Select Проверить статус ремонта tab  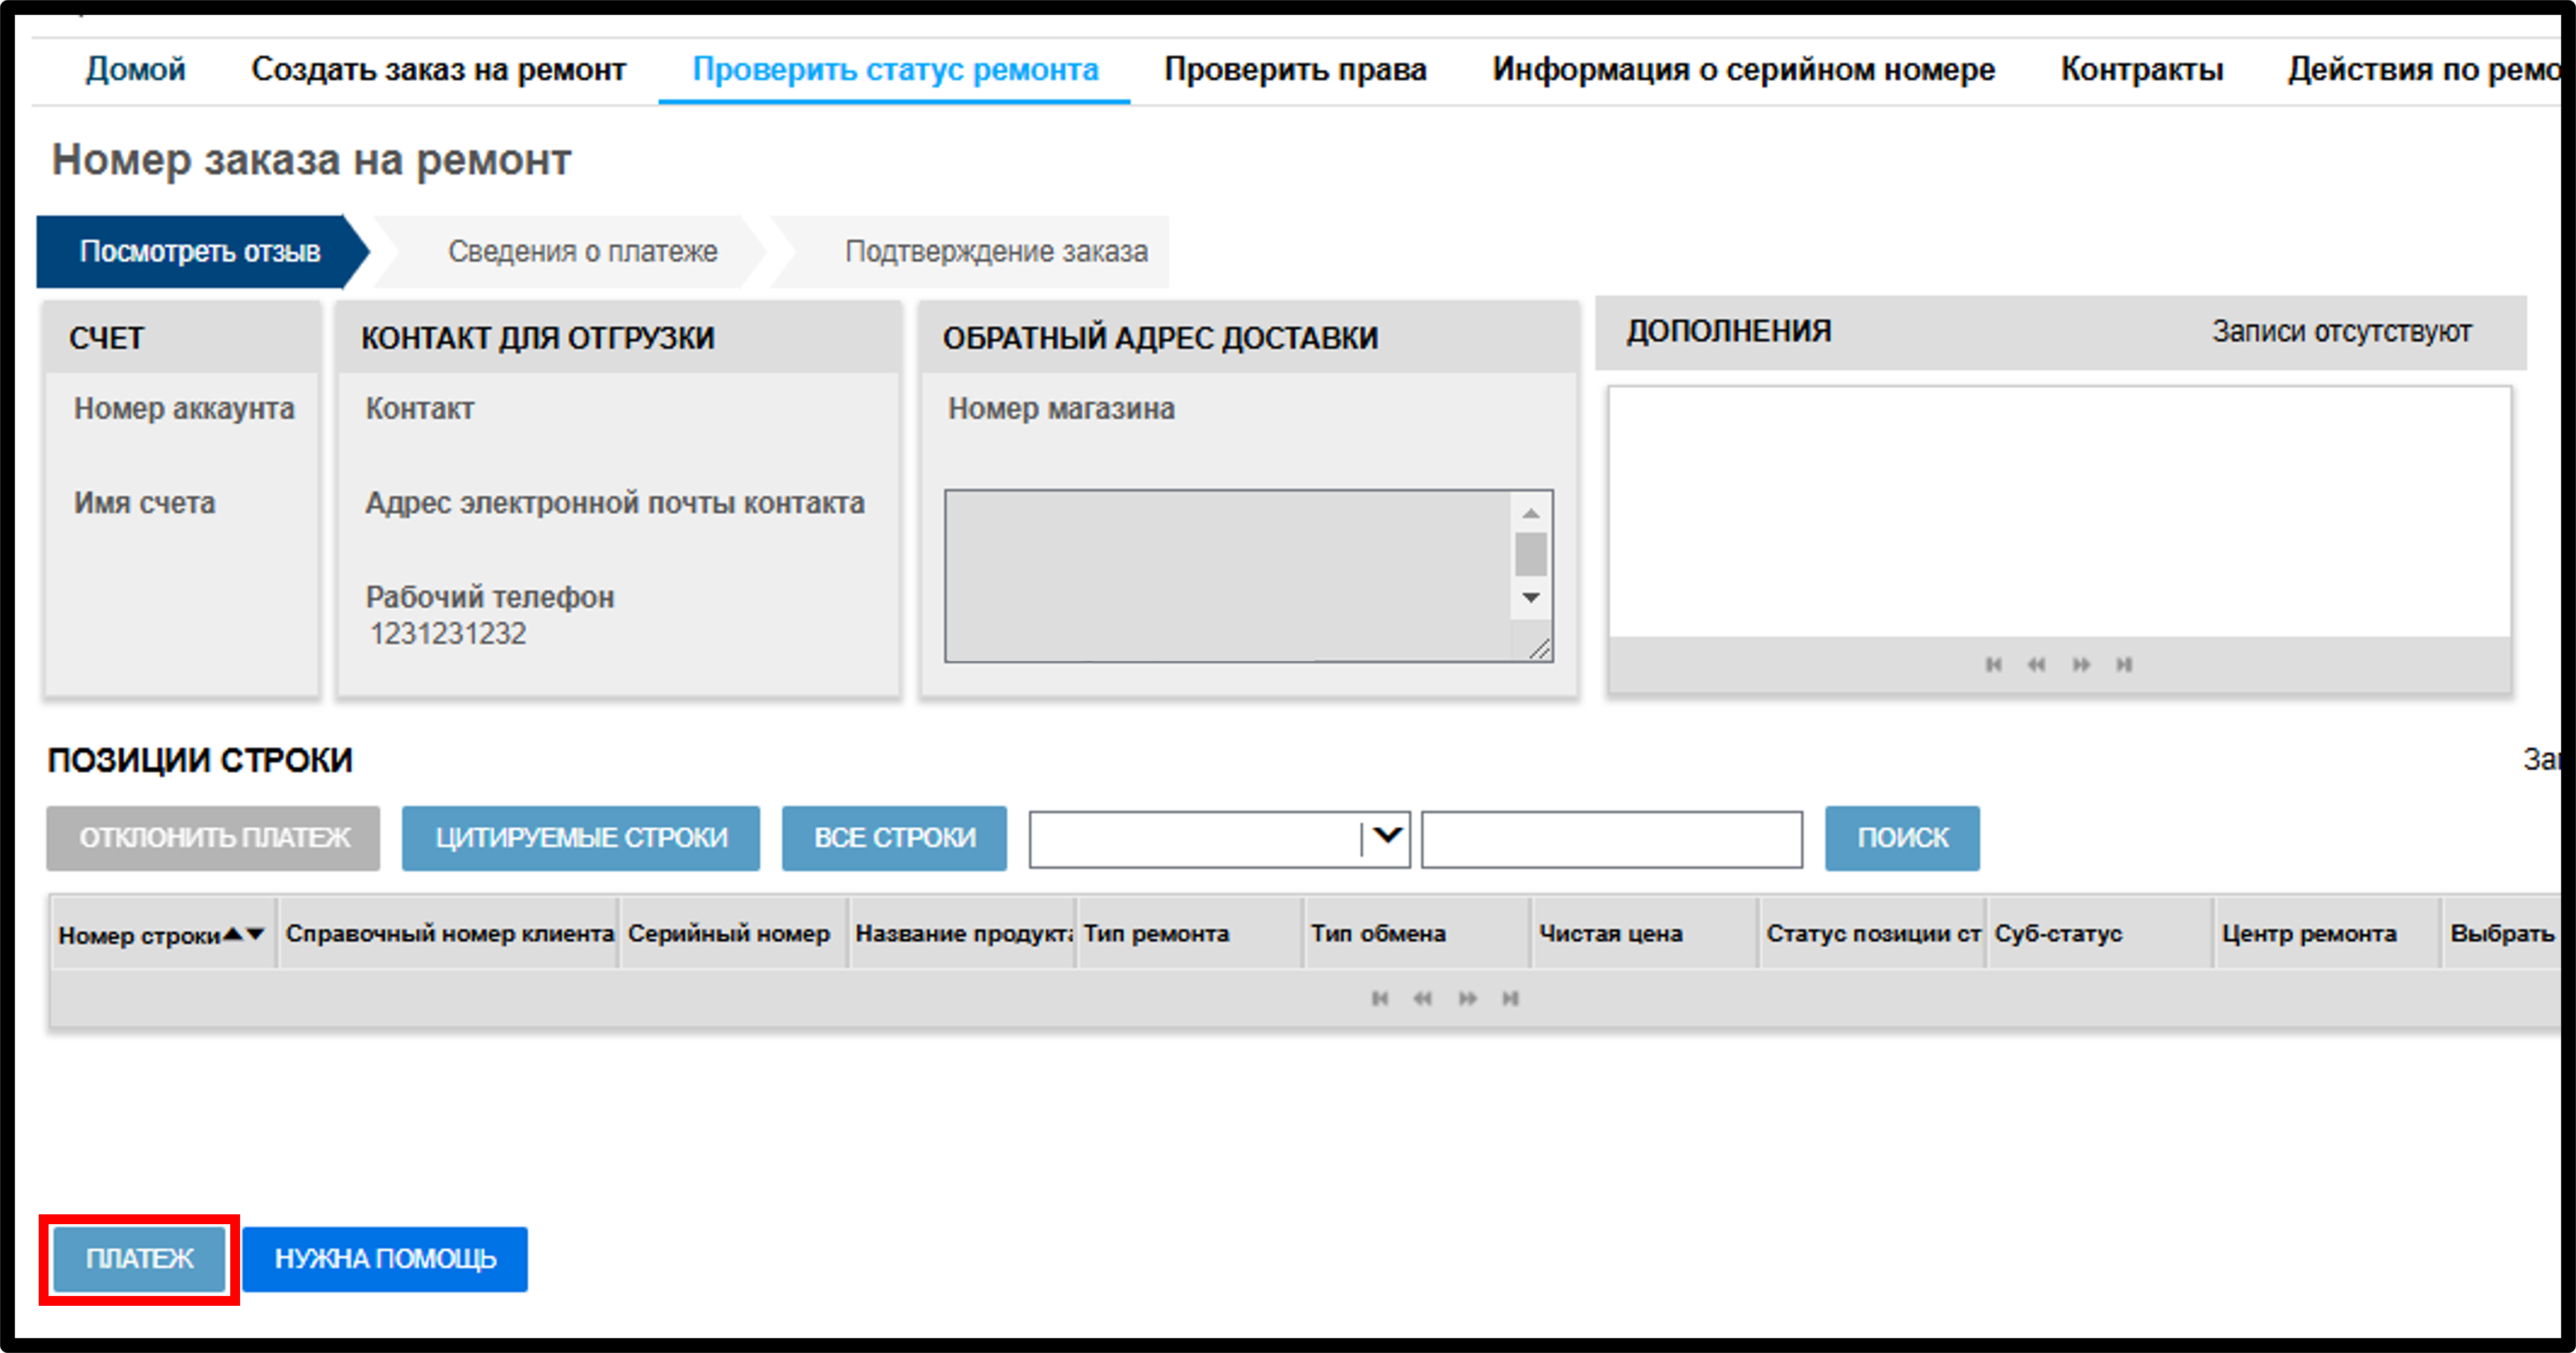click(x=895, y=69)
